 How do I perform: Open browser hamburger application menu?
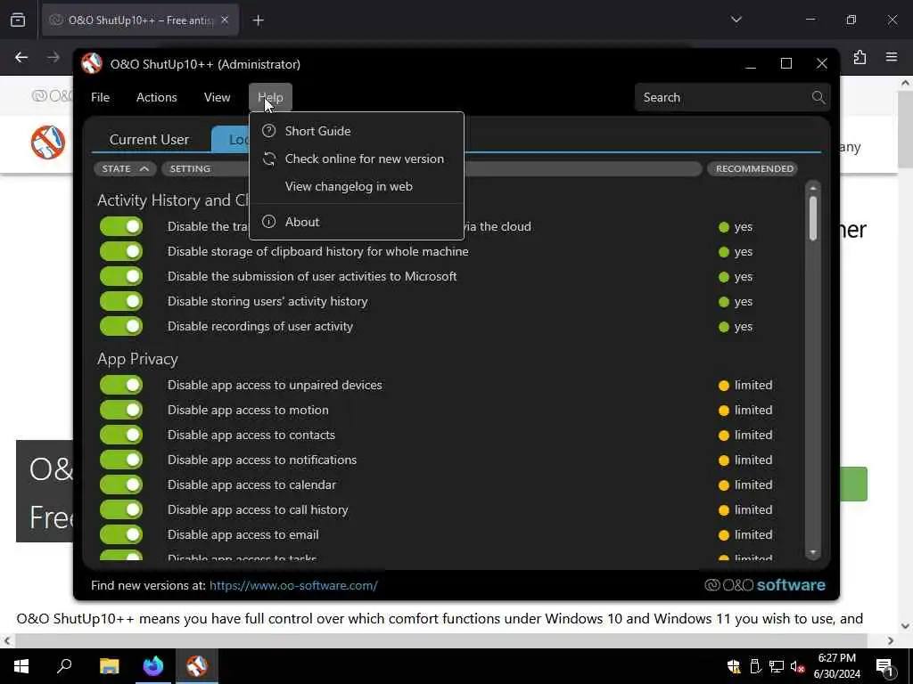892,57
